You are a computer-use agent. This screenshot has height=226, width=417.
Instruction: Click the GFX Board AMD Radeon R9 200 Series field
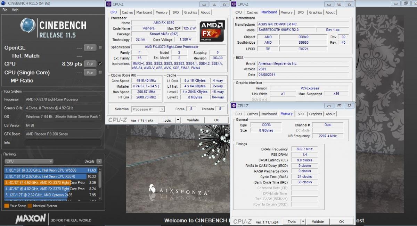[63, 134]
